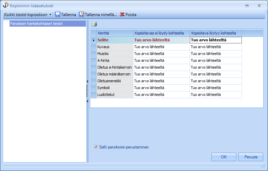Click A-hinta row's 'ei löydy' value cell
Viewport: 268px width, 171px height.
tap(162, 61)
